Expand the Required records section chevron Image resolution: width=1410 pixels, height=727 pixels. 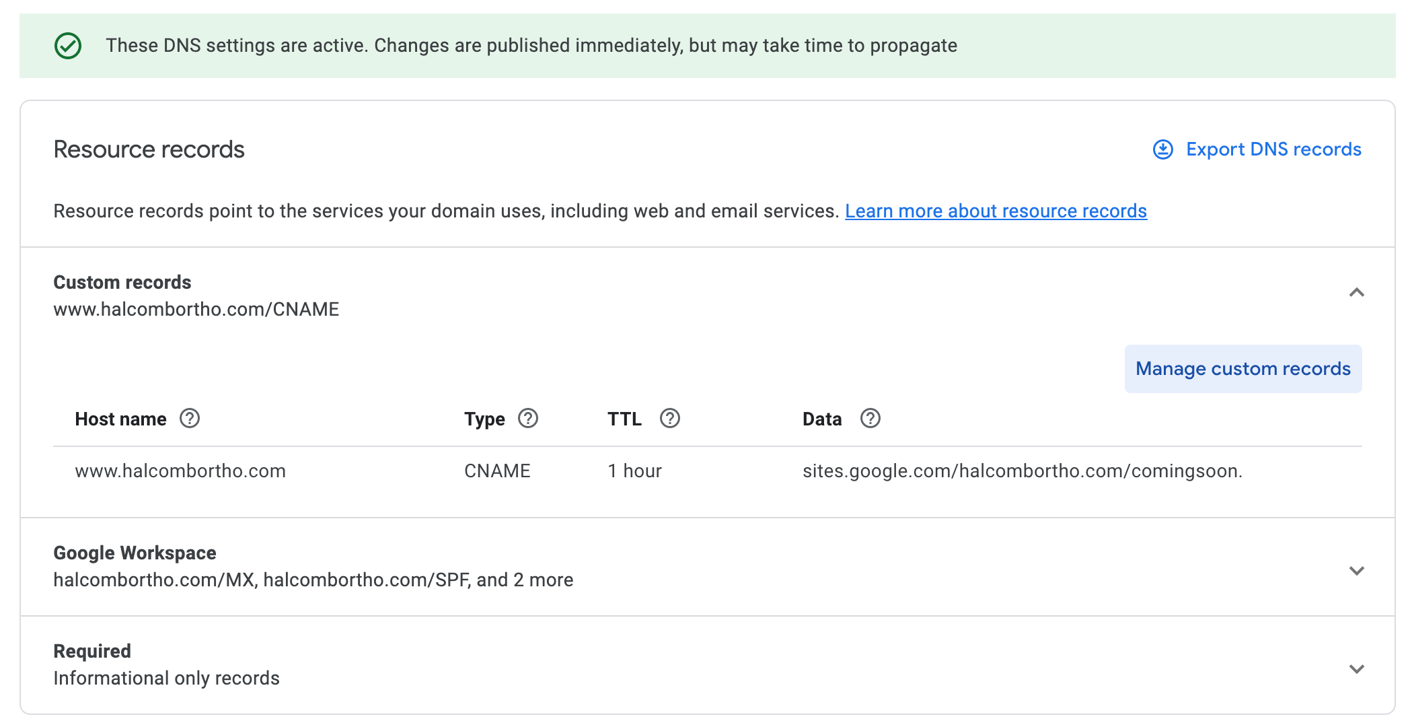click(x=1356, y=669)
